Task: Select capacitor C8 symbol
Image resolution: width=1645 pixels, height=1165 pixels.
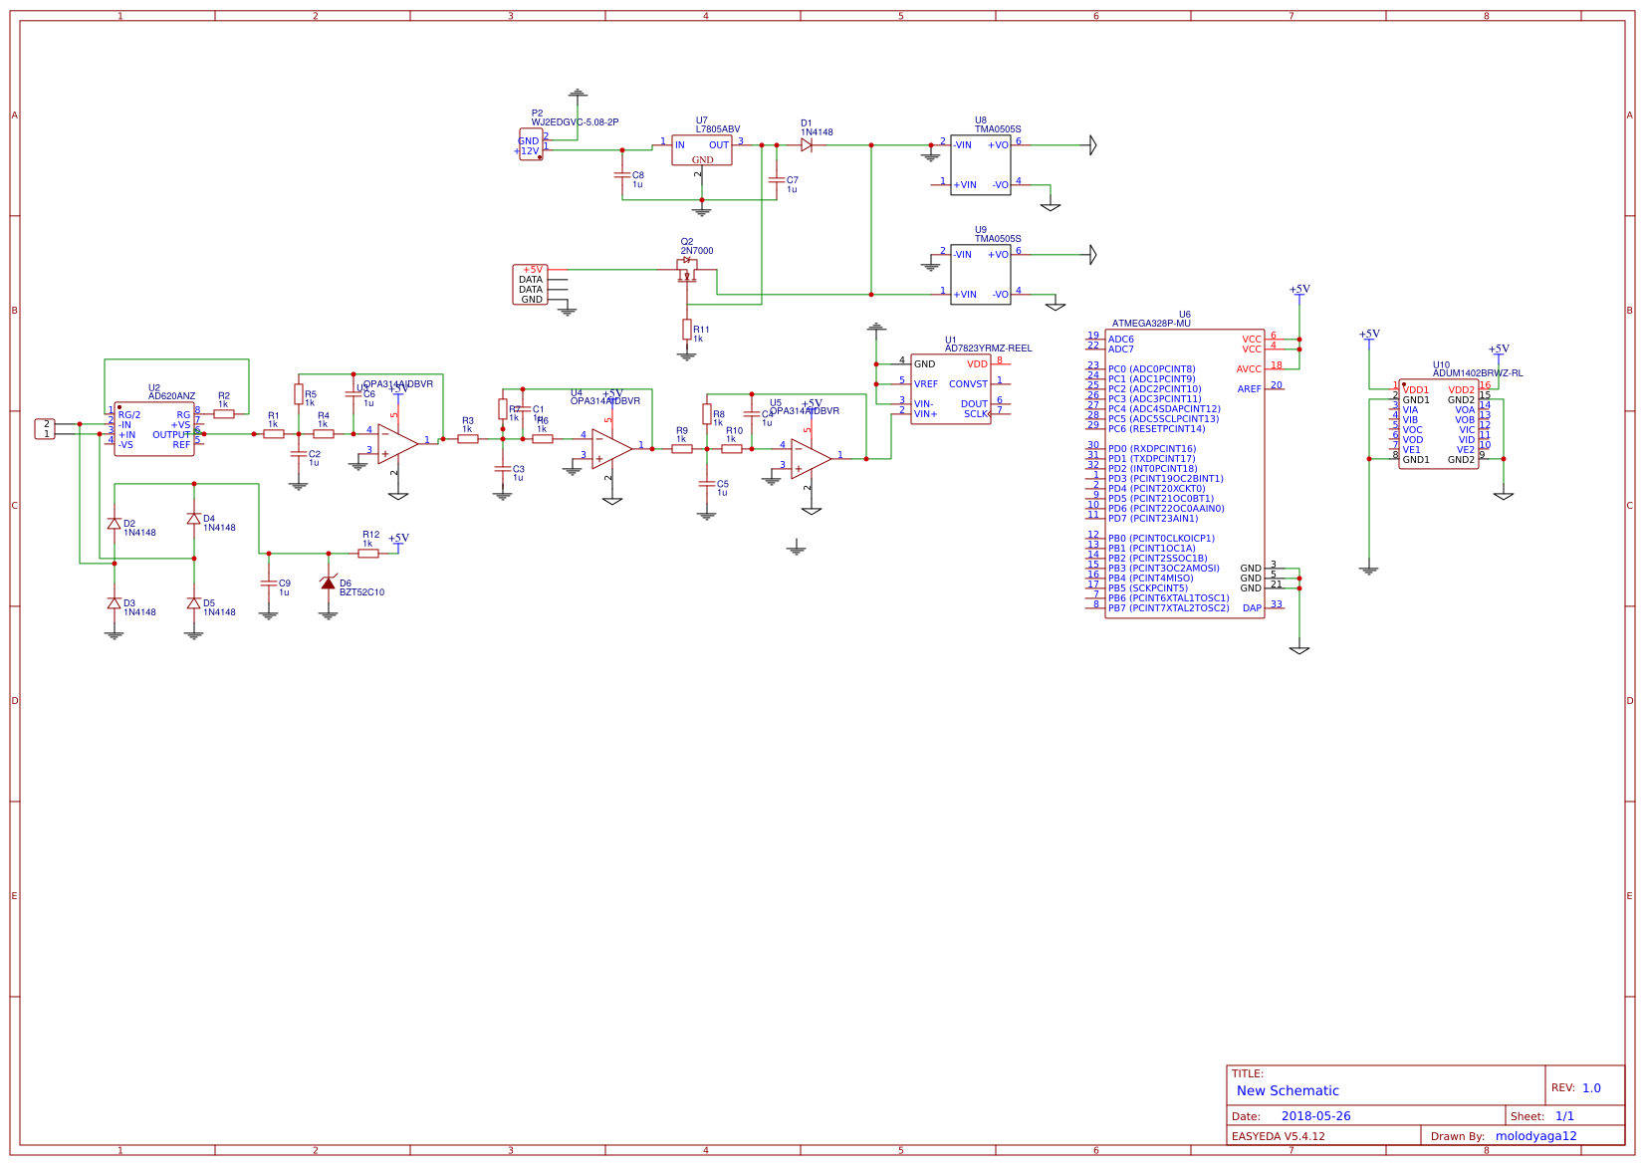Action: click(622, 175)
